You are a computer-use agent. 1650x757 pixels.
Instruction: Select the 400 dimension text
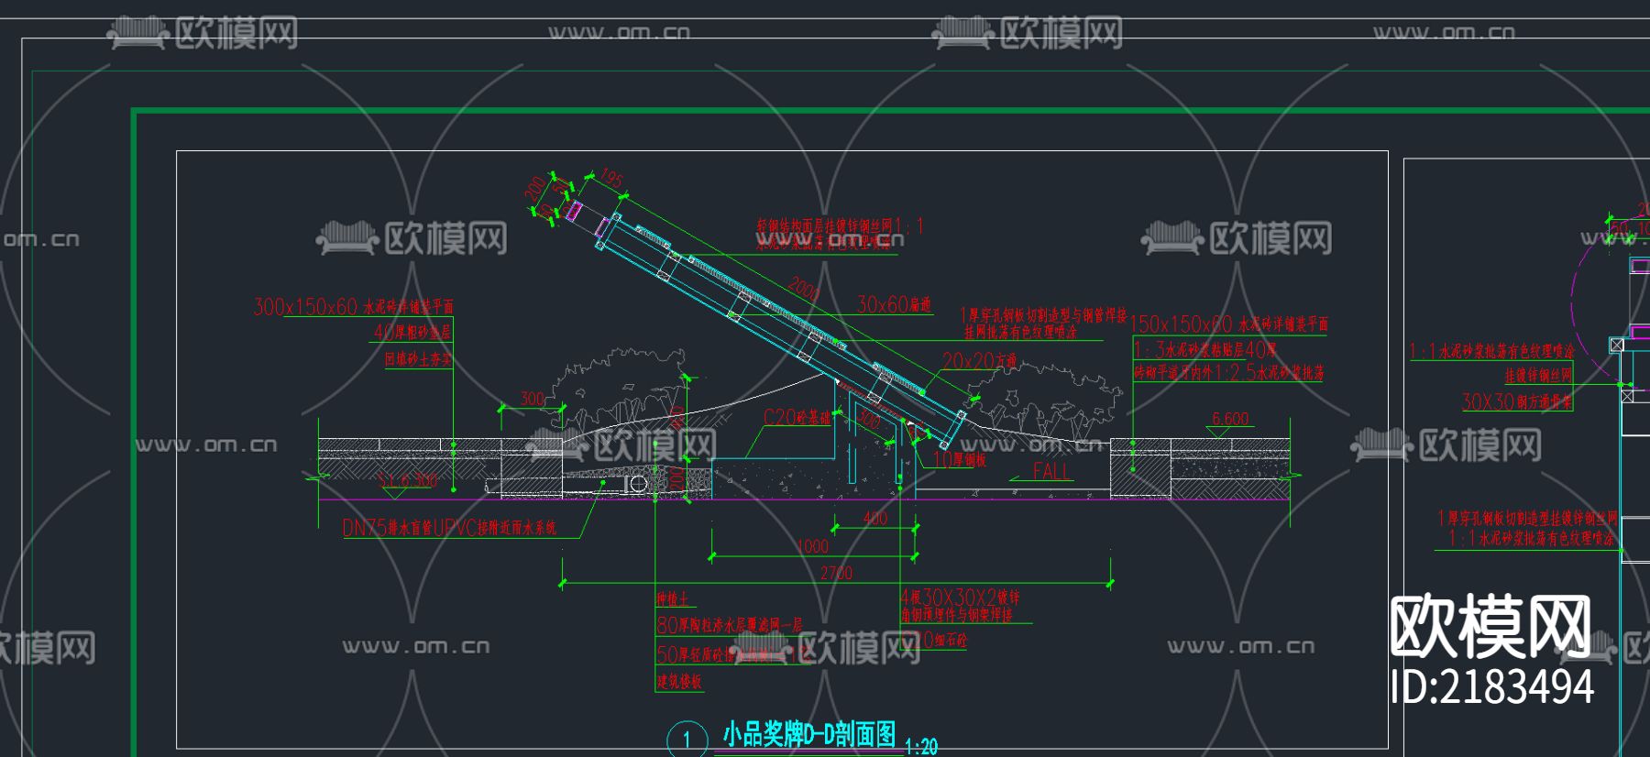click(x=875, y=519)
